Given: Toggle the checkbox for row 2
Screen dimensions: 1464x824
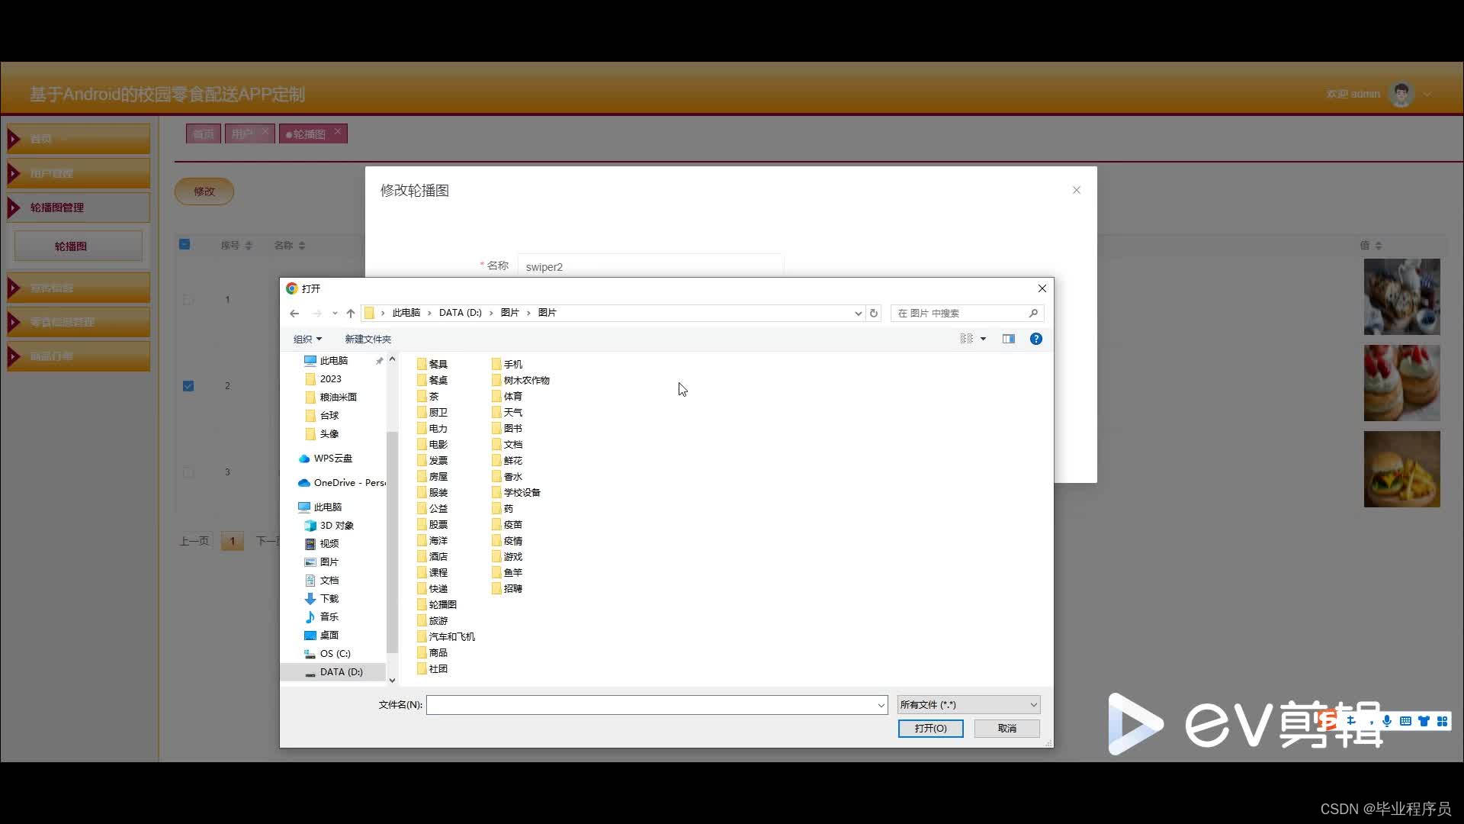Looking at the screenshot, I should coord(188,386).
